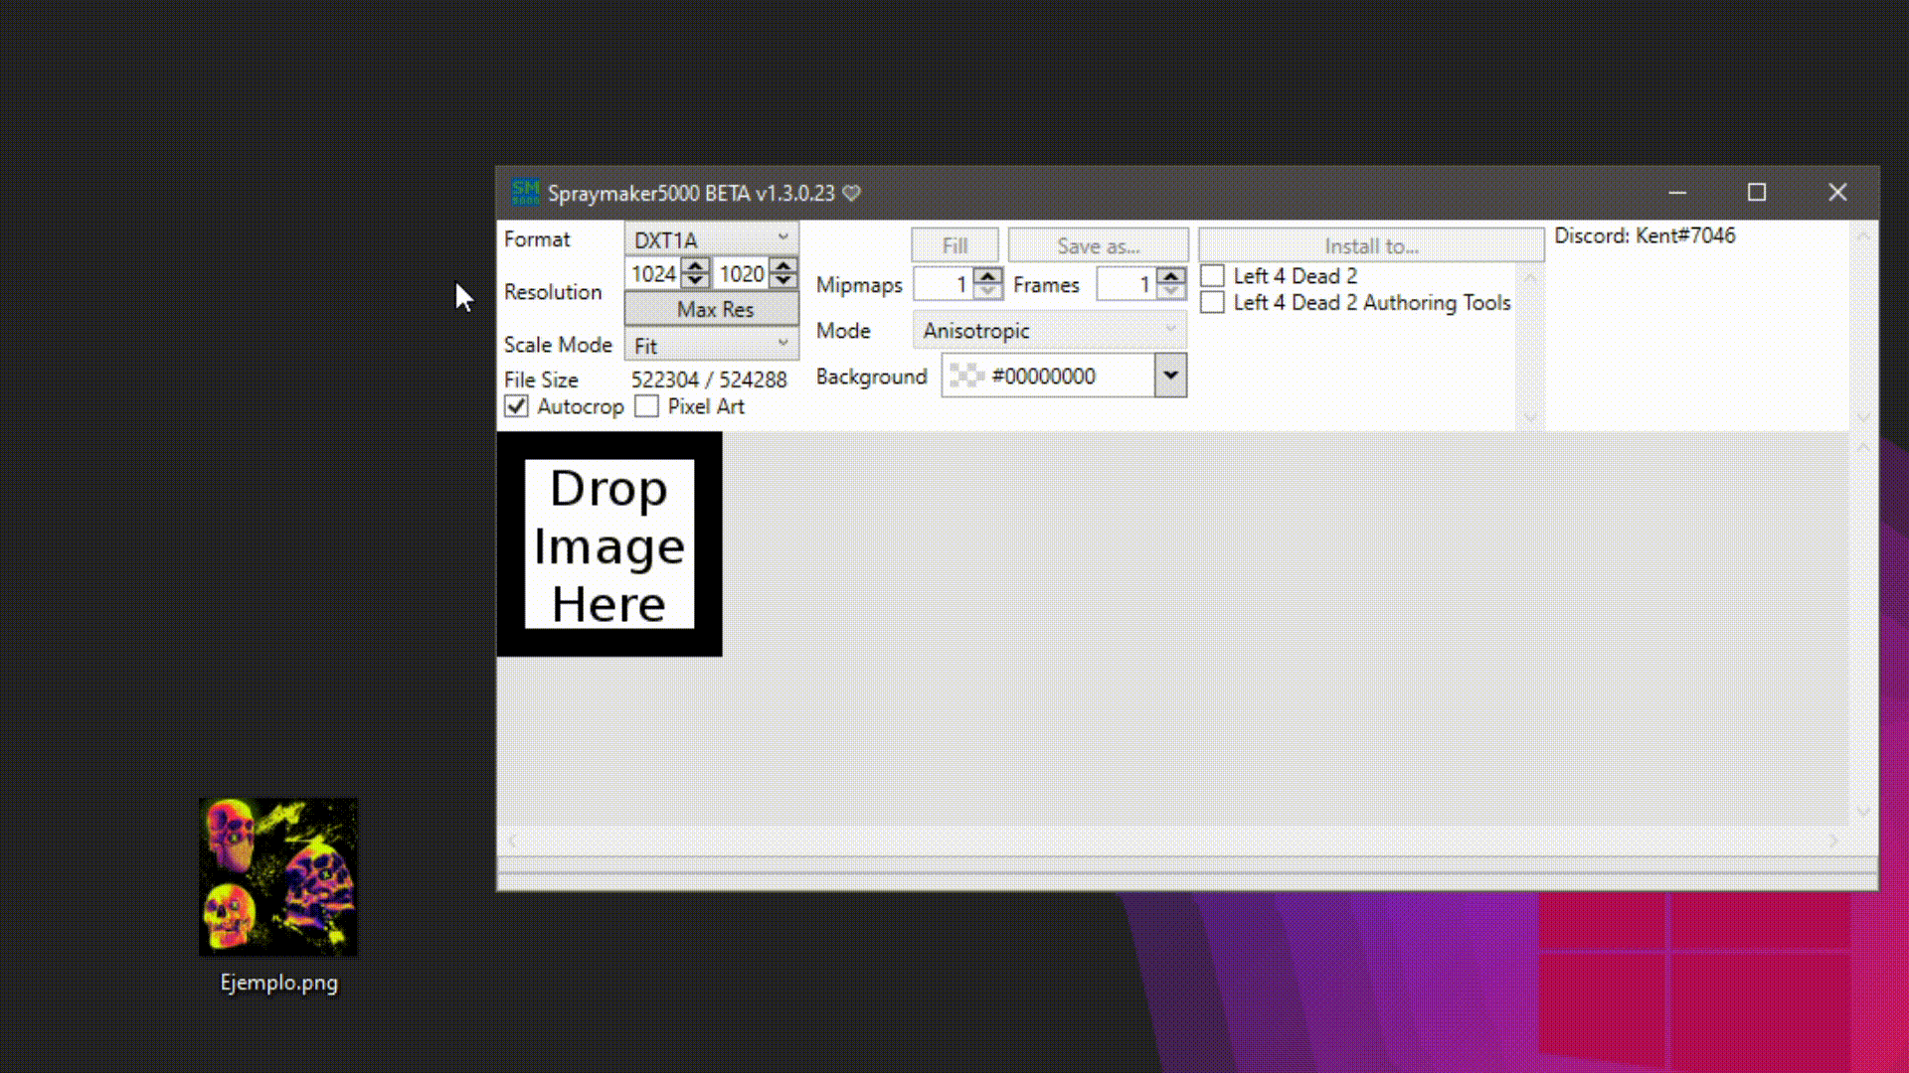Disable the Autocrop checkbox

[x=516, y=406]
